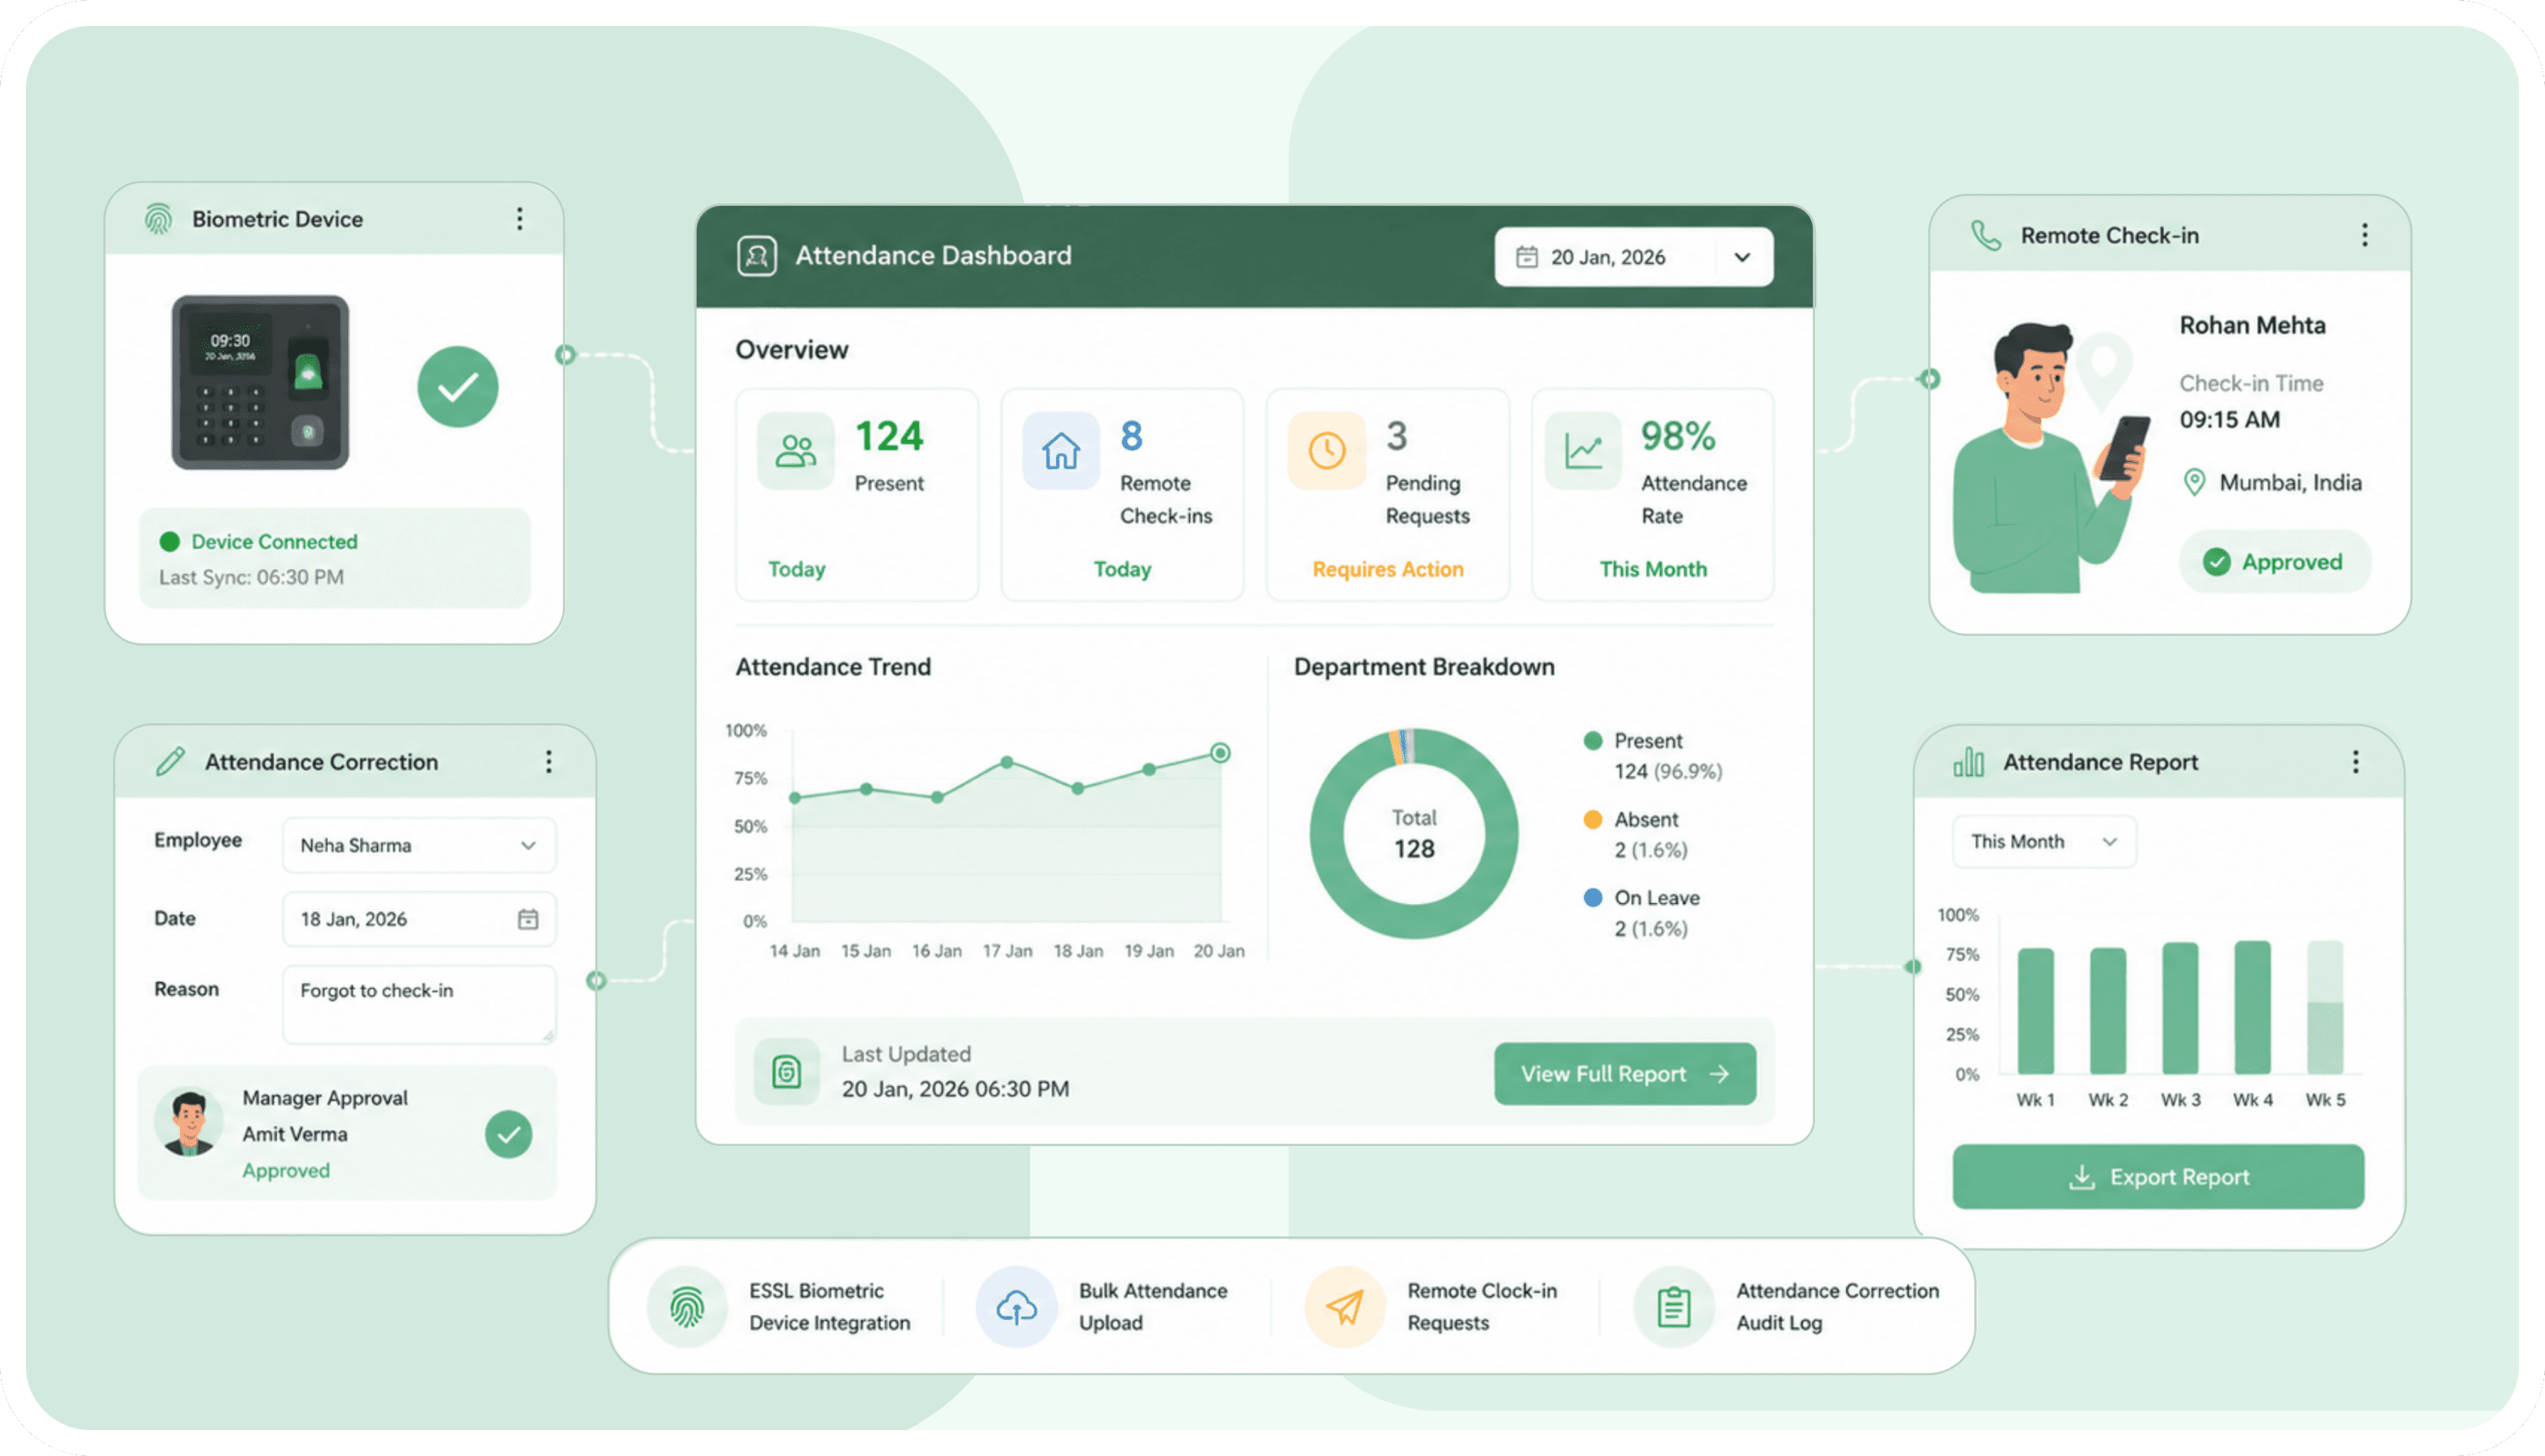The image size is (2545, 1456).
Task: Click the Absent orange legend dot
Action: (1592, 820)
